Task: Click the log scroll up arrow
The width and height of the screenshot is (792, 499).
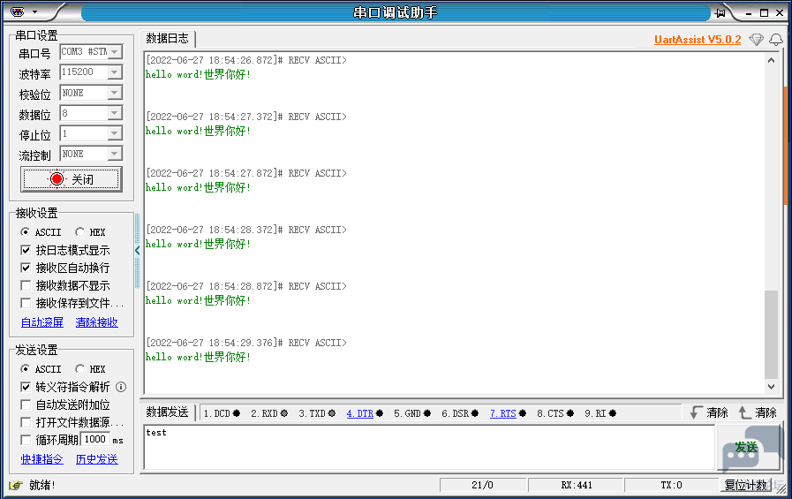Action: coord(771,60)
